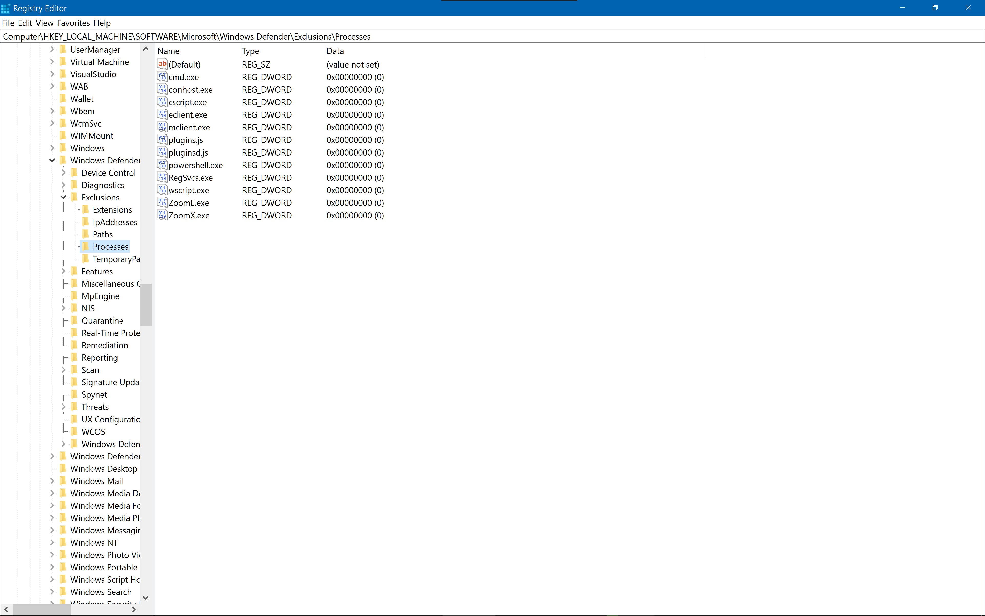
Task: Click the DWORD icon beside plugins.js
Action: tap(162, 140)
